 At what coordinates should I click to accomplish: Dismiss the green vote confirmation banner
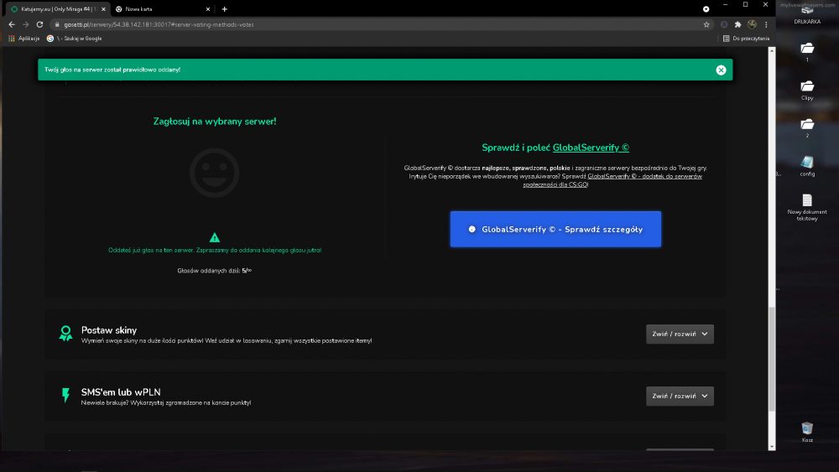[721, 70]
